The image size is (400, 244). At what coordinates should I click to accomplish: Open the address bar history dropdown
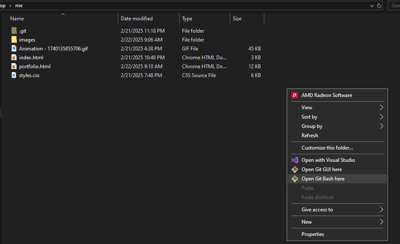(372, 6)
